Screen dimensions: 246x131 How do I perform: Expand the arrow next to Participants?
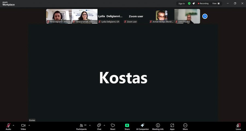(90, 125)
